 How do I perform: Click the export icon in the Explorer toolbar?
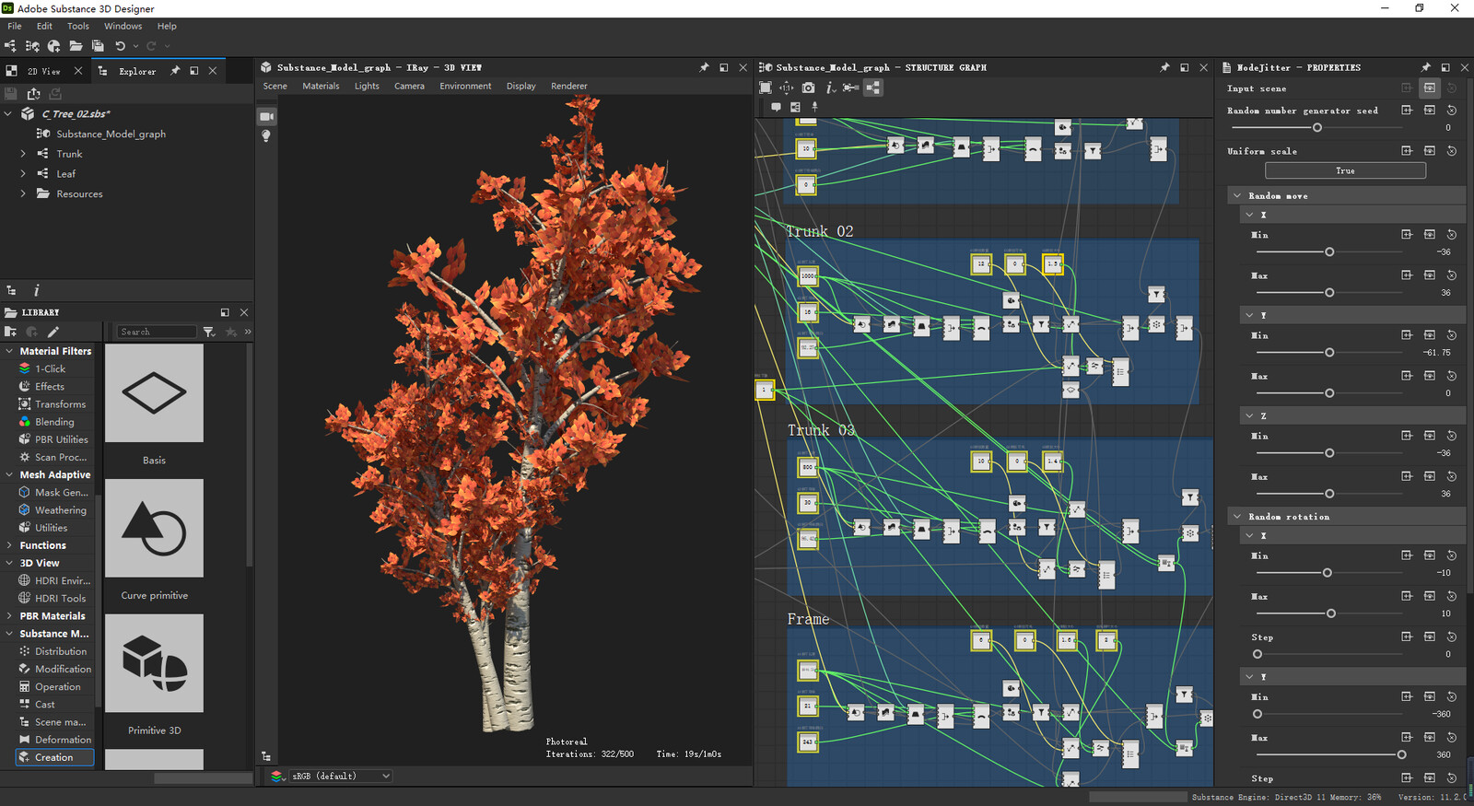[33, 93]
